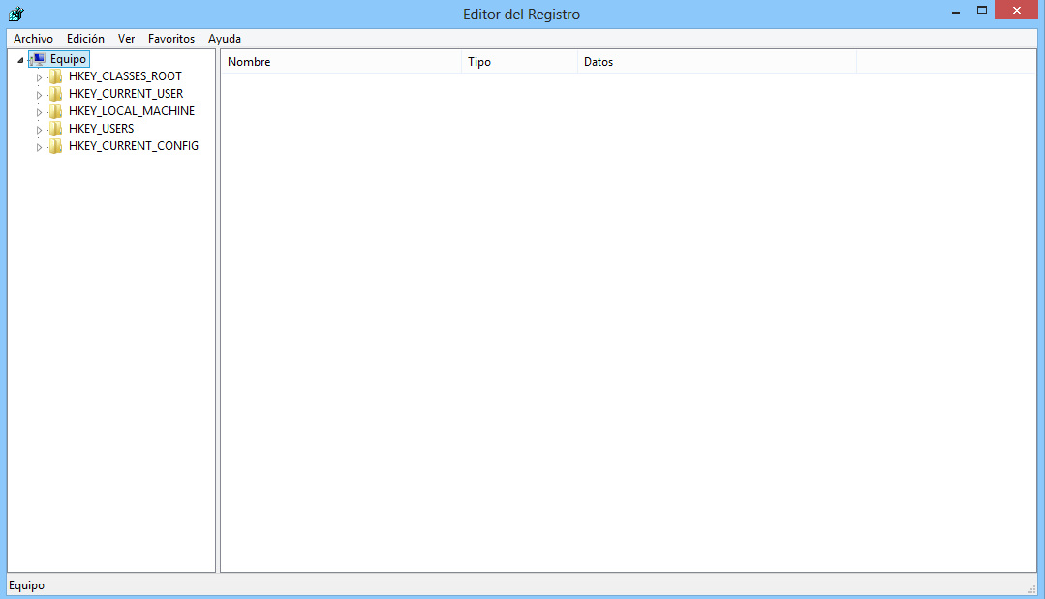Sort by the Tipo column header
Viewport: 1045px width, 599px height.
519,62
